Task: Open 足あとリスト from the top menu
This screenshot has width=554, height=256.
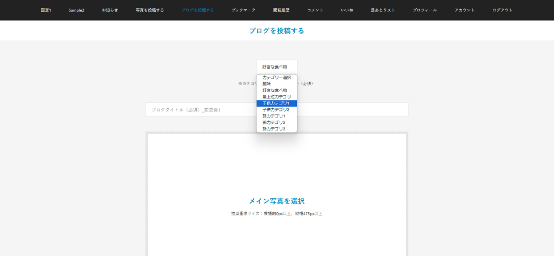Action: tap(383, 10)
